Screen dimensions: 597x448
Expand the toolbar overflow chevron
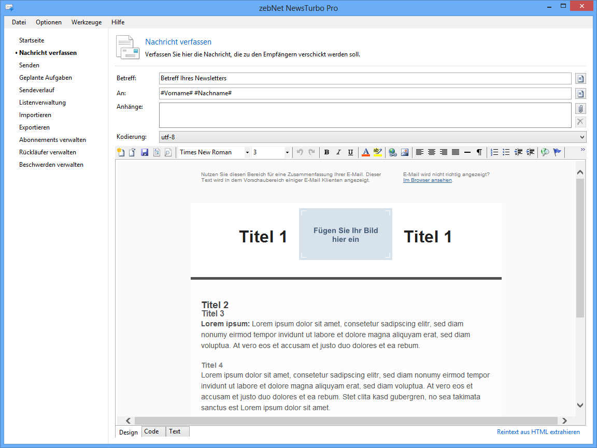click(582, 150)
